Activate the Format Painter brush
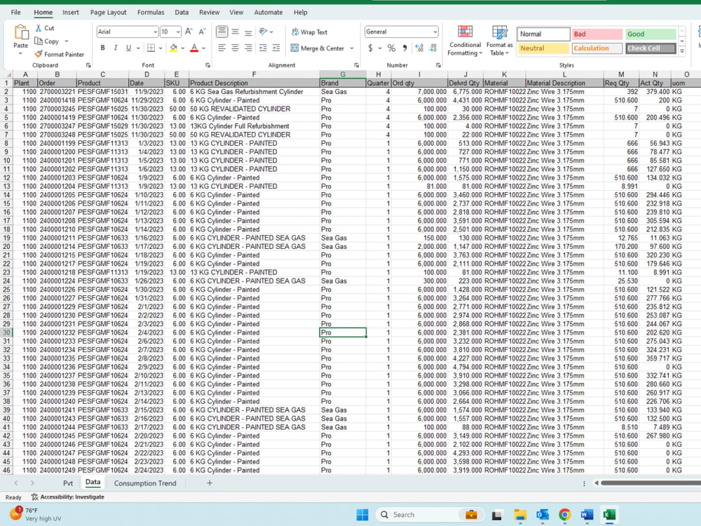This screenshot has height=526, width=701. click(x=39, y=54)
